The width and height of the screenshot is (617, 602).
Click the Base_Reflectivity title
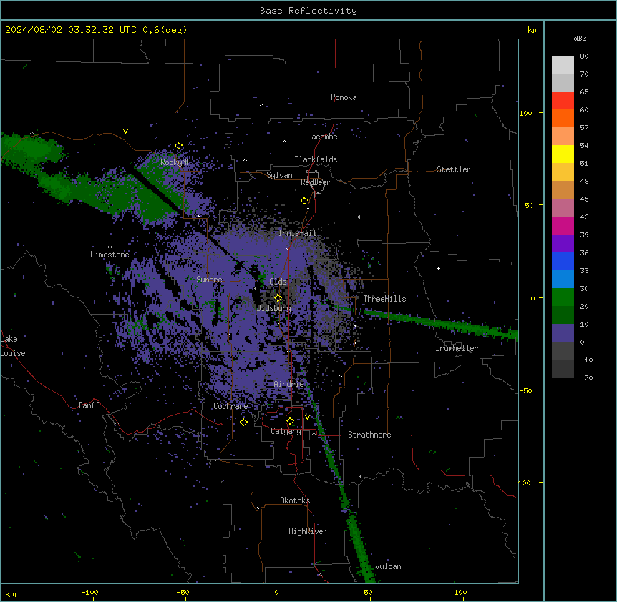[308, 11]
